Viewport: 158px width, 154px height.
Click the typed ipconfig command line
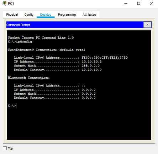click(20, 42)
